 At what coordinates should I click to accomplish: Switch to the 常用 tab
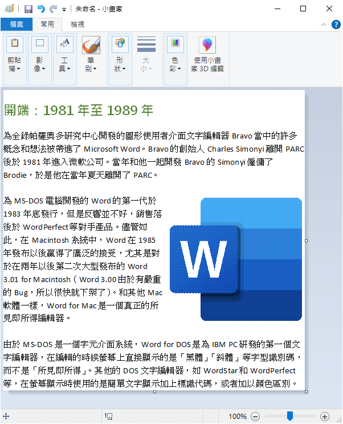[47, 25]
